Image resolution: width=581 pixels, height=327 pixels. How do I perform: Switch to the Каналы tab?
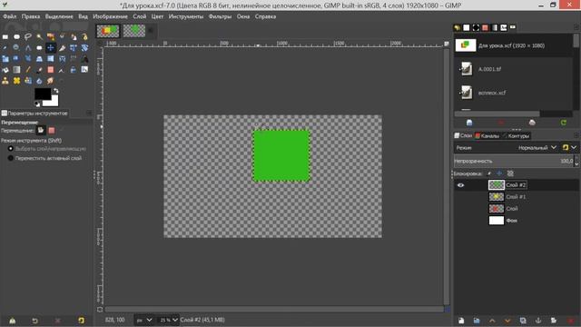[487, 135]
